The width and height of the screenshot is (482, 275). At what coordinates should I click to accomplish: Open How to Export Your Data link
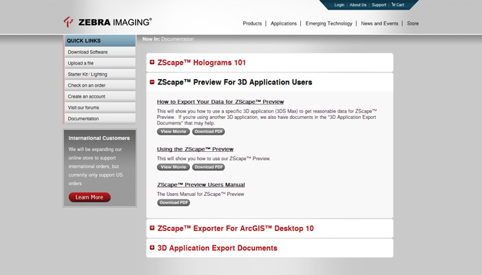pyautogui.click(x=220, y=102)
